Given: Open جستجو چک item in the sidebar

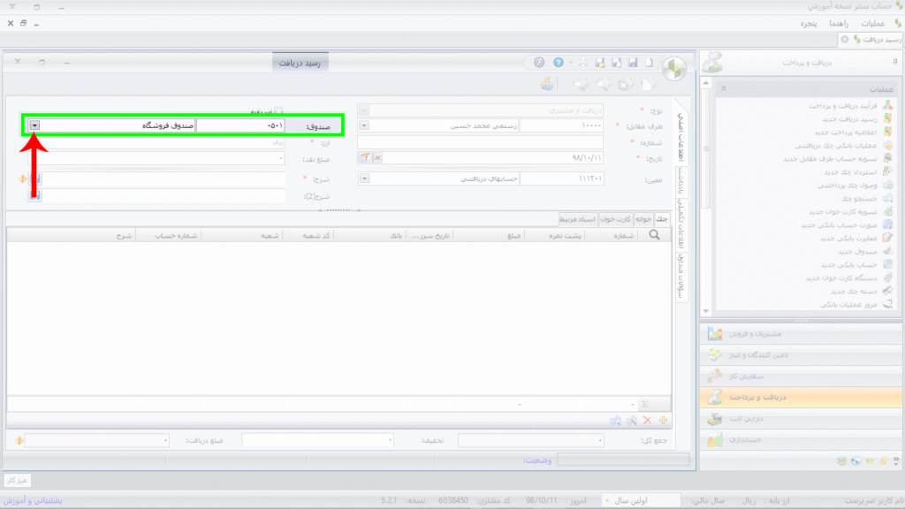Looking at the screenshot, I should click(x=859, y=199).
